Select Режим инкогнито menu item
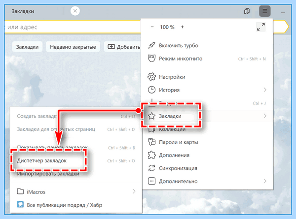Image resolution: width=296 pixels, height=219 pixels. pos(207,59)
